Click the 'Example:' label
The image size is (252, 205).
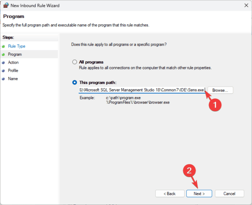tap(87, 98)
